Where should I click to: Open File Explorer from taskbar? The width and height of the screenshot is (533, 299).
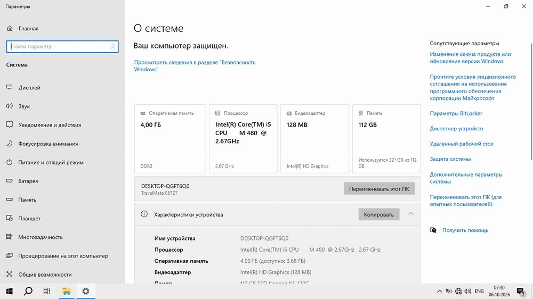[66, 291]
